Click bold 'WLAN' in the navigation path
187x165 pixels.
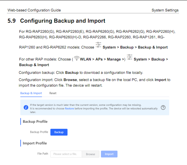pyautogui.click(x=86, y=59)
